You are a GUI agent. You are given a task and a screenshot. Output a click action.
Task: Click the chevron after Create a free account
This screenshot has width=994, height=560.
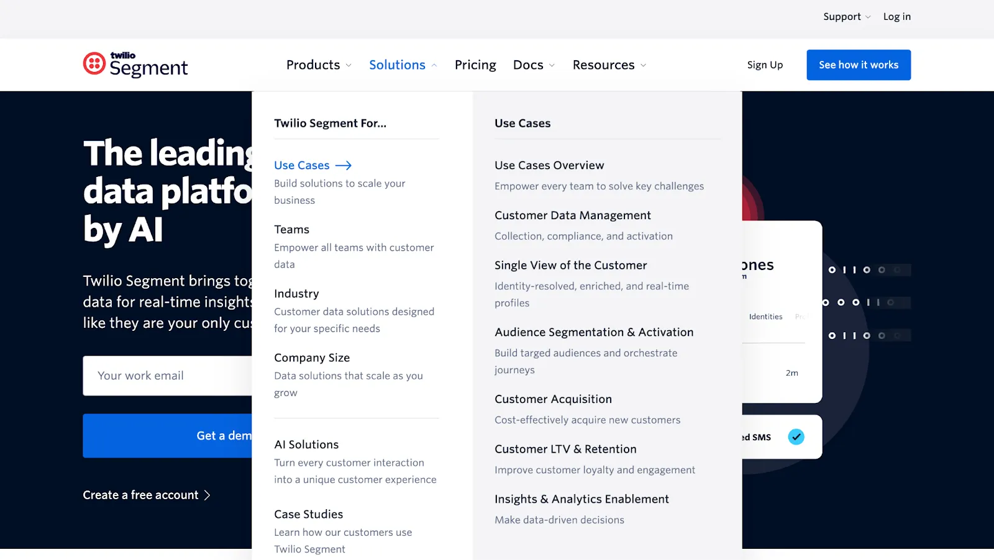click(207, 495)
